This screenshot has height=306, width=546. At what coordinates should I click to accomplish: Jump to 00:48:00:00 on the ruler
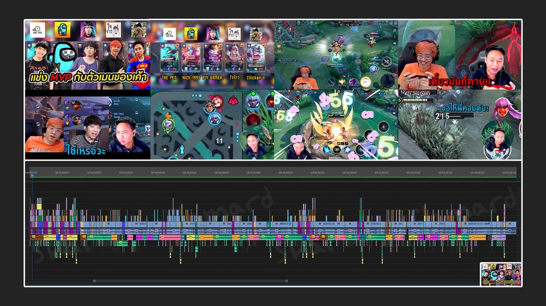coord(286,173)
